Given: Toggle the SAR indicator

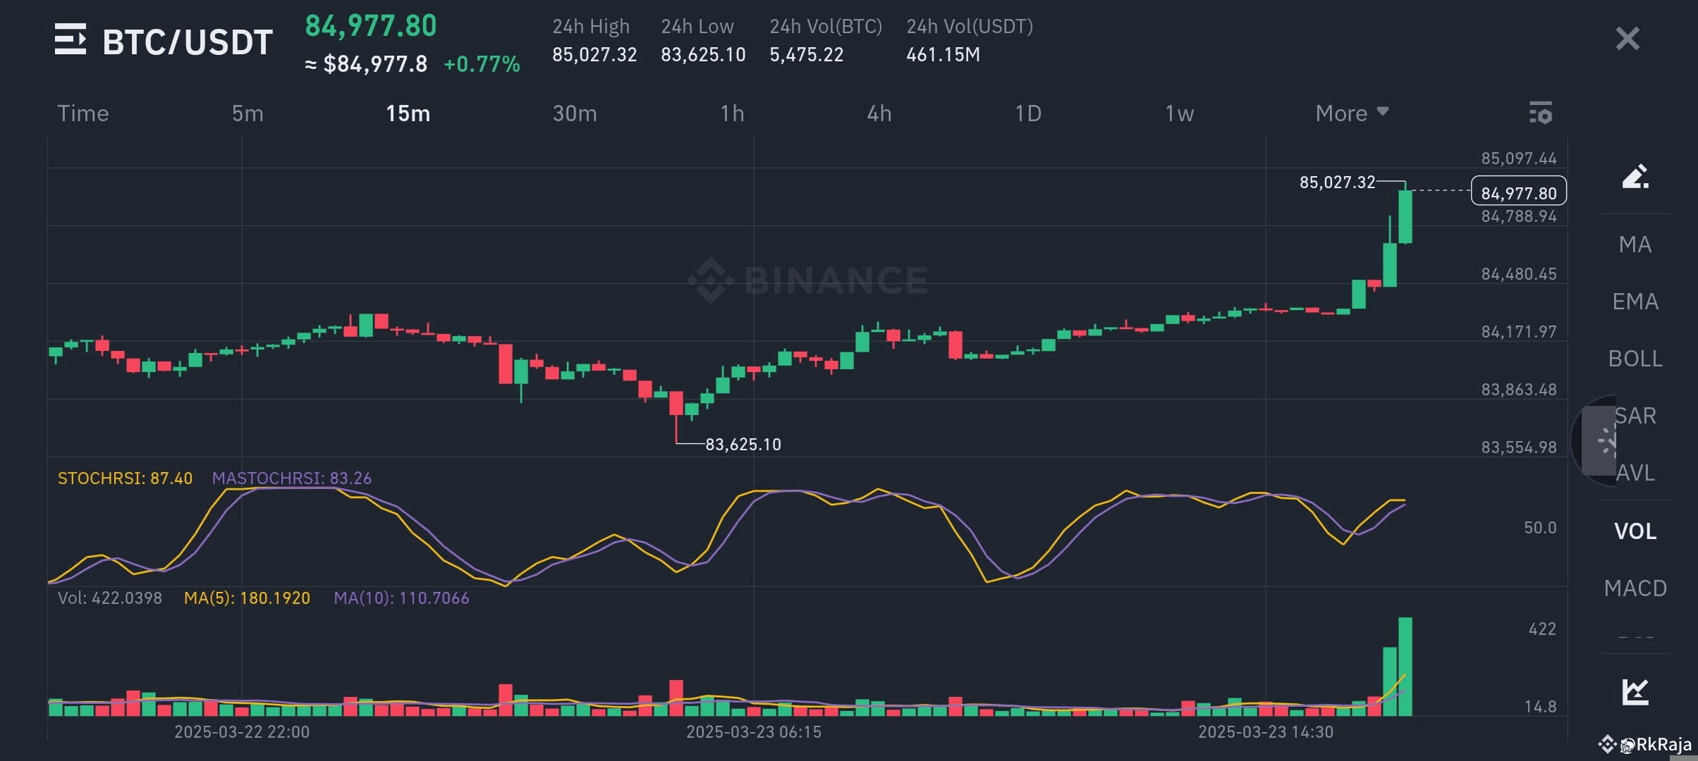Looking at the screenshot, I should [x=1635, y=416].
